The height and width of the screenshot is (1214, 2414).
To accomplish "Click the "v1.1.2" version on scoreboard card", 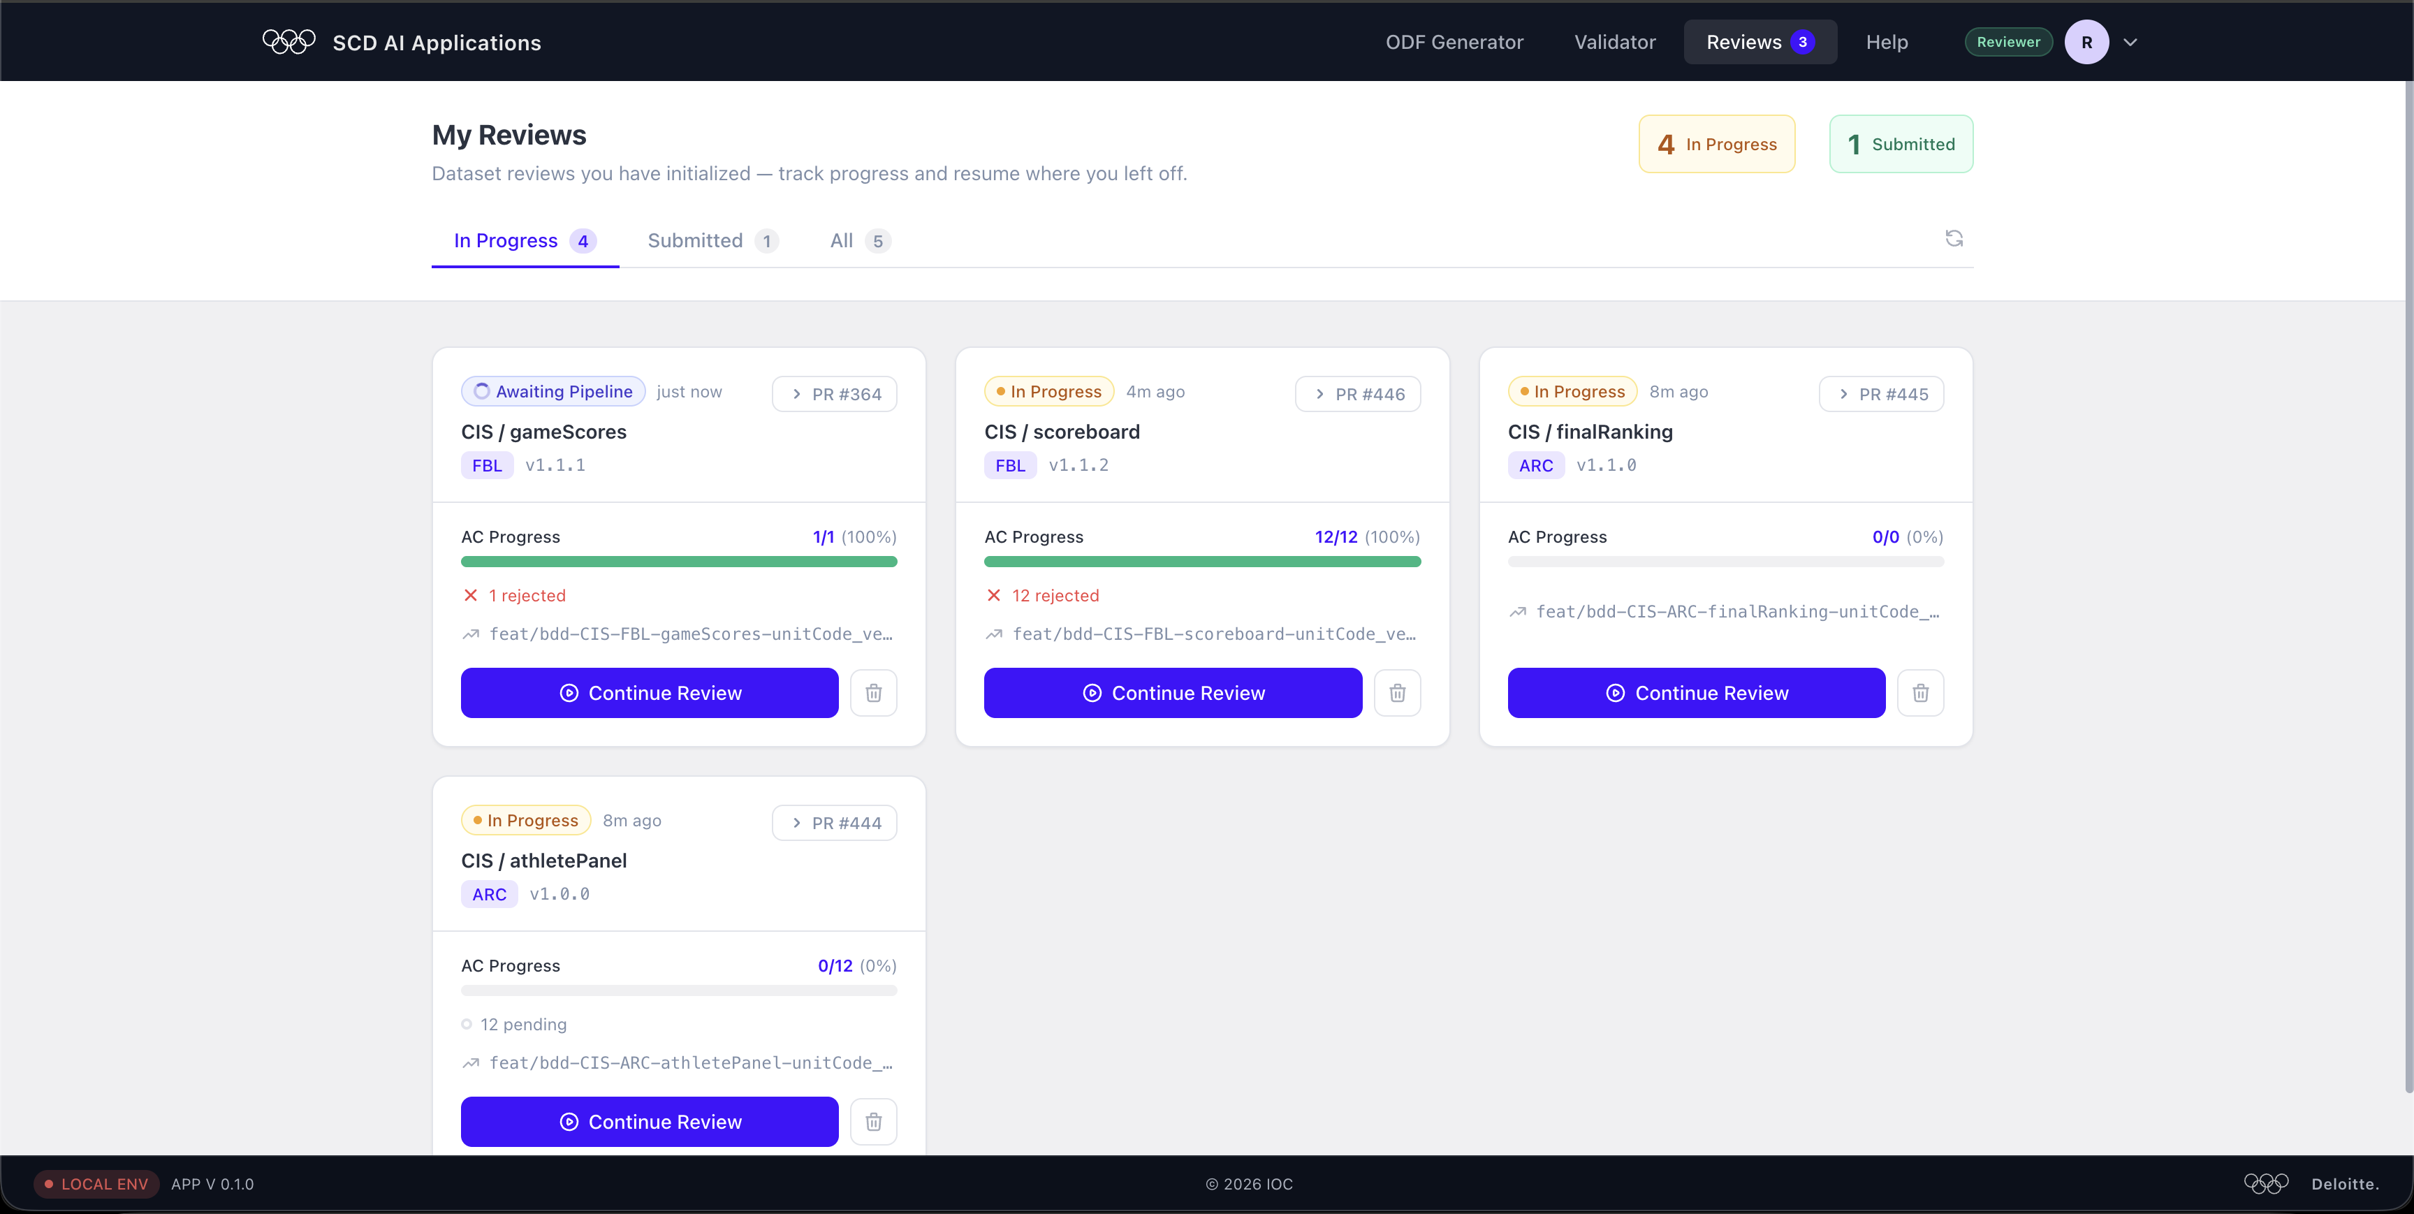I will [x=1078, y=465].
